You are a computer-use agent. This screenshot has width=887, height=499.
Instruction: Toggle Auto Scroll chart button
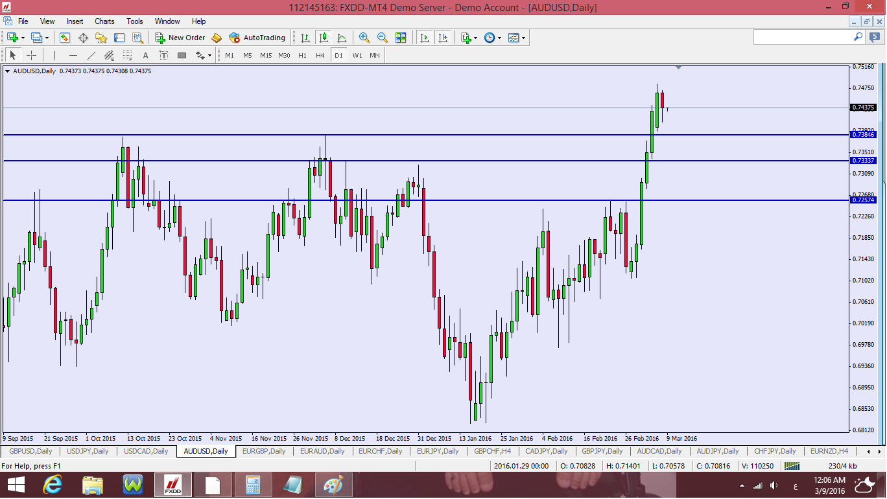click(x=425, y=38)
